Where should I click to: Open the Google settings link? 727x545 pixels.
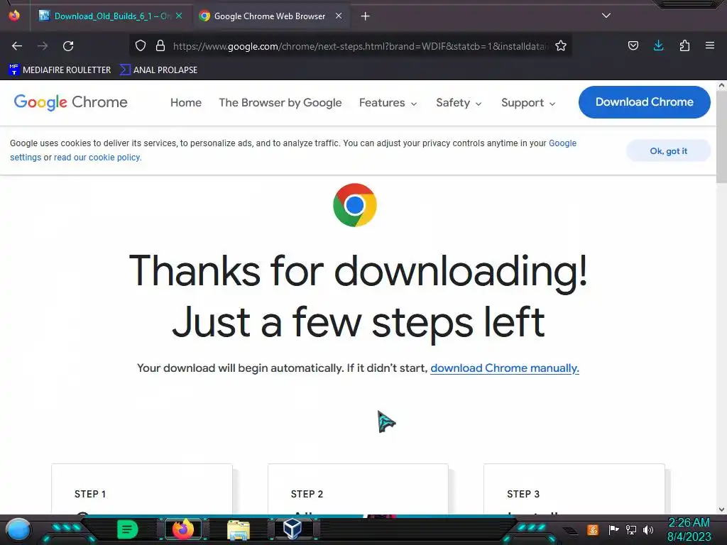coord(562,143)
